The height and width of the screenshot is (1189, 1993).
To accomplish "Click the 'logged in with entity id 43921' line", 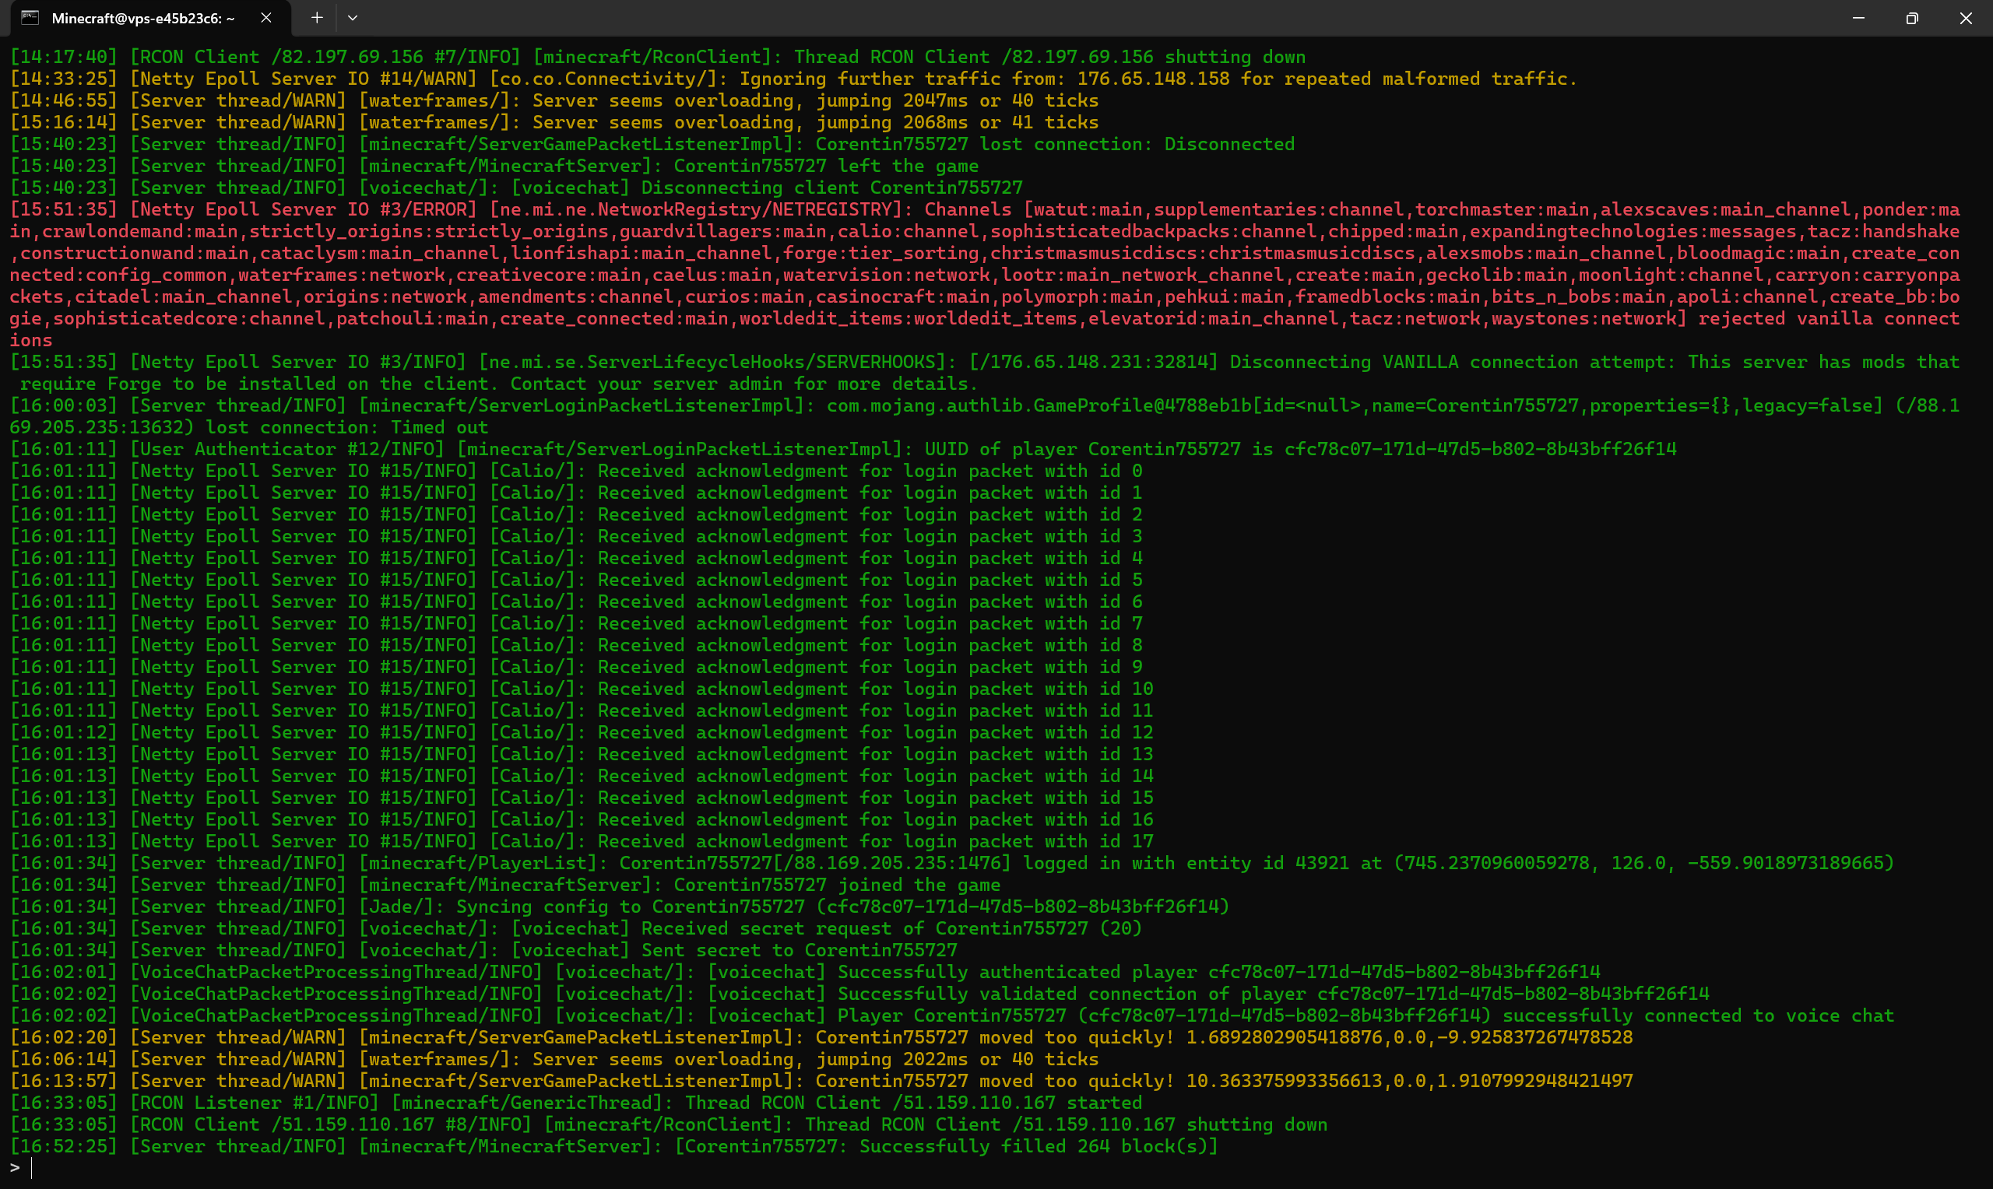I will click(952, 863).
